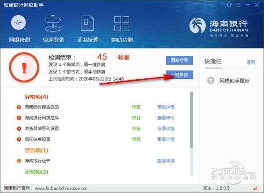Click the 网银助手更新 shortcut label
Image resolution: width=264 pixels, height=193 pixels.
(235, 81)
